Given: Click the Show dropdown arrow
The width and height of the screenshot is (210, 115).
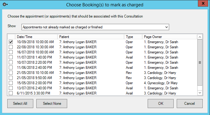Looking at the screenshot, I should pos(166,27).
